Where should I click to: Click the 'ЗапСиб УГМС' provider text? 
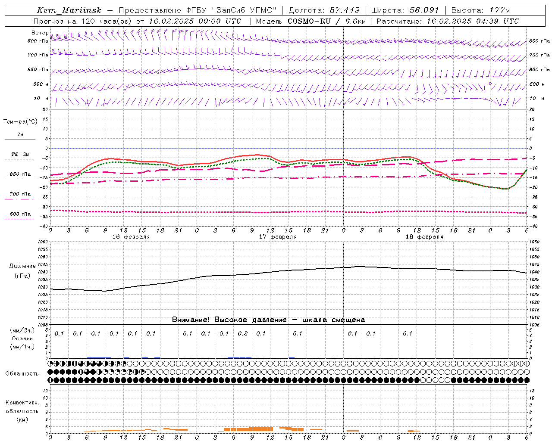pos(245,10)
